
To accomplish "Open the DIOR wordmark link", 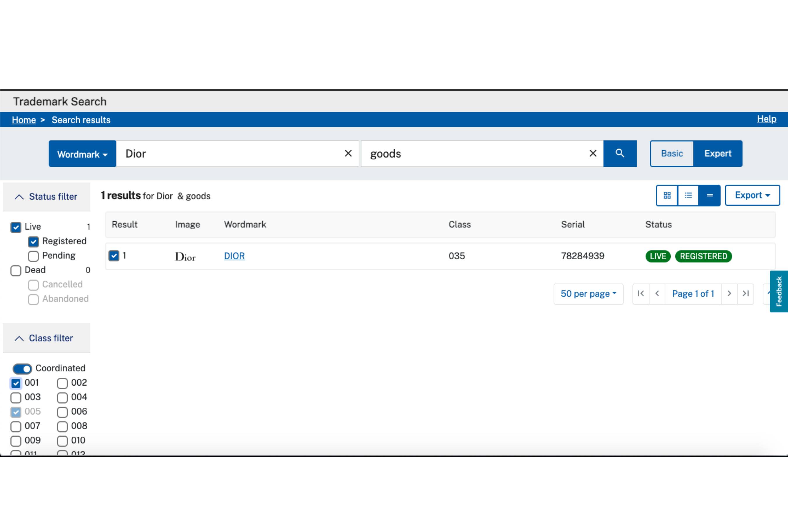I will point(234,256).
